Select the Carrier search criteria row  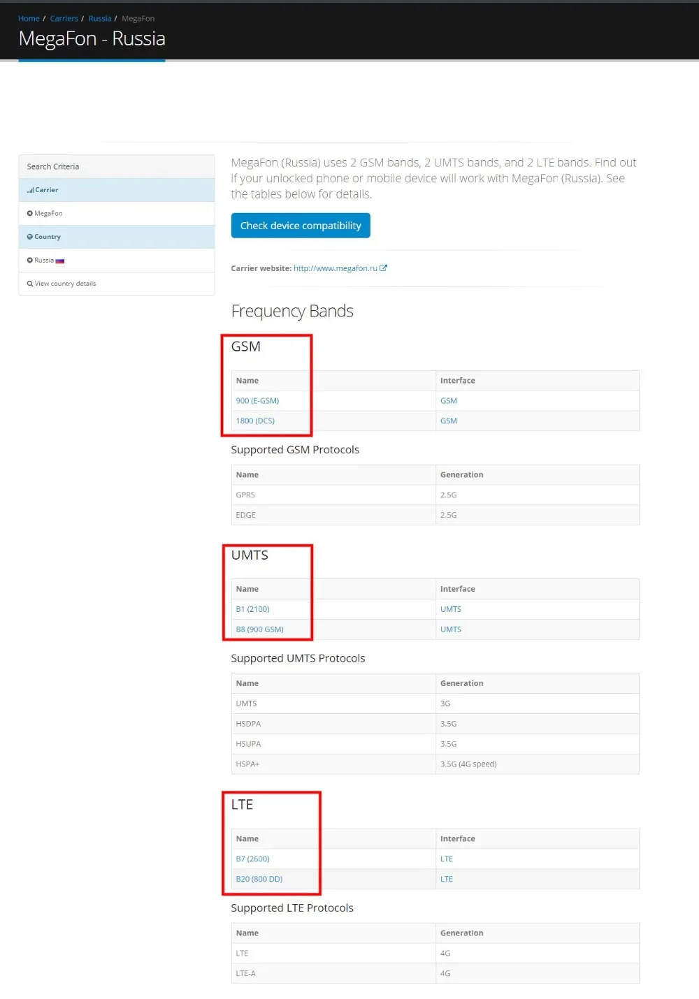117,190
